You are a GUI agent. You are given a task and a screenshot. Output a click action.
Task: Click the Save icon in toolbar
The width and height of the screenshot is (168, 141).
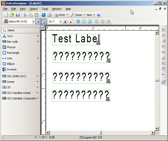(18, 15)
